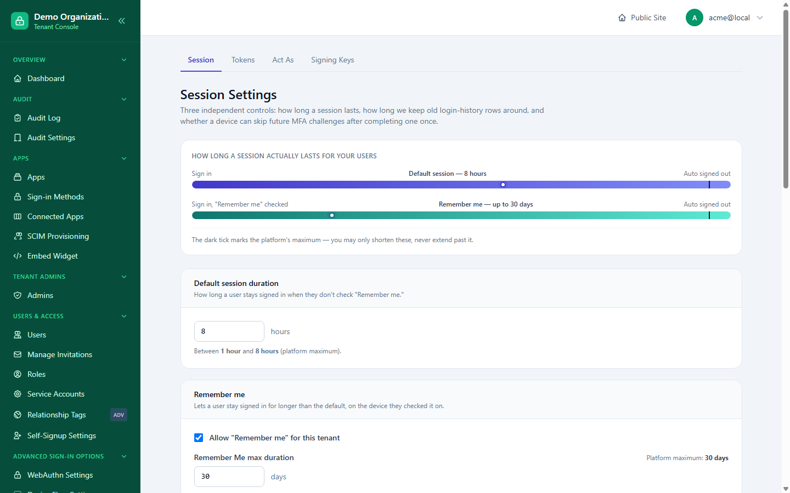Click the Sign-in Methods lock icon

[x=18, y=197]
